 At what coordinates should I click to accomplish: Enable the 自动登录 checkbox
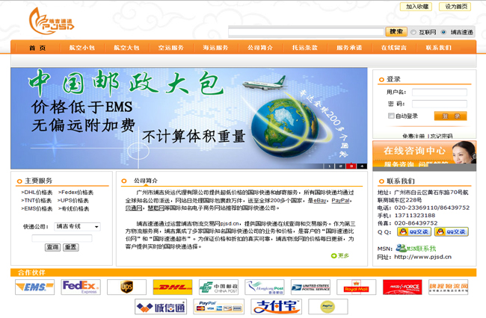click(x=391, y=116)
